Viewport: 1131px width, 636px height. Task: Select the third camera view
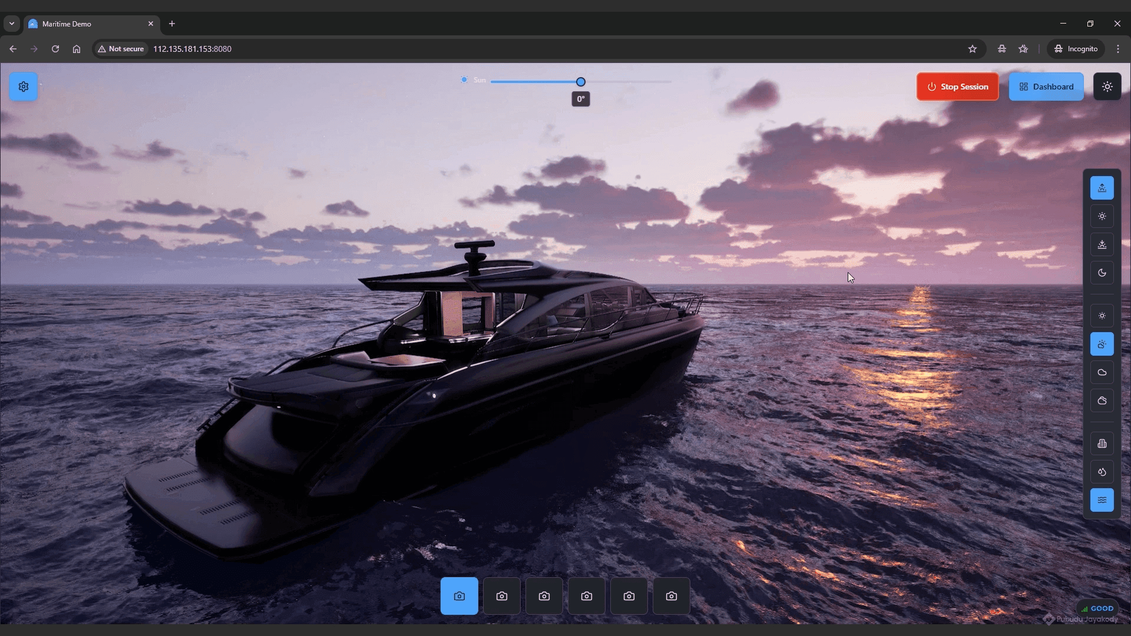[x=544, y=596]
